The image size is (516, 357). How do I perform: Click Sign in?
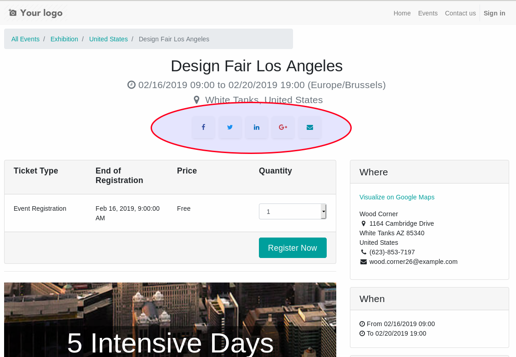click(494, 13)
